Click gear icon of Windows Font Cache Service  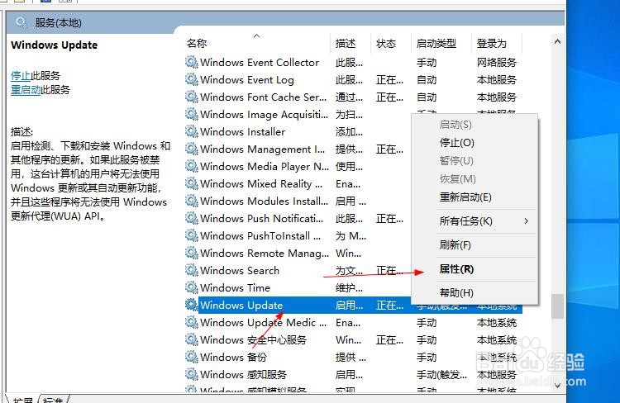[x=192, y=97]
